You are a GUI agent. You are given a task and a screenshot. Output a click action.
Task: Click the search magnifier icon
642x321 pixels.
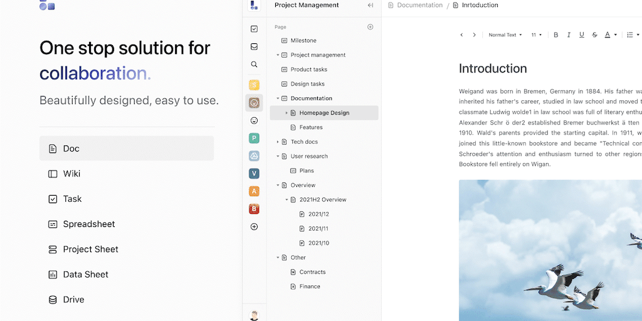254,64
